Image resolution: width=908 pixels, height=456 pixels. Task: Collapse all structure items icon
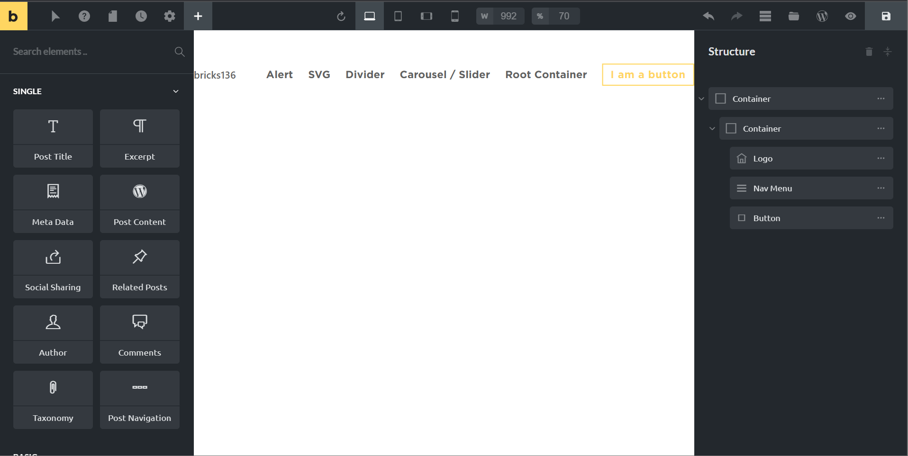pos(888,52)
